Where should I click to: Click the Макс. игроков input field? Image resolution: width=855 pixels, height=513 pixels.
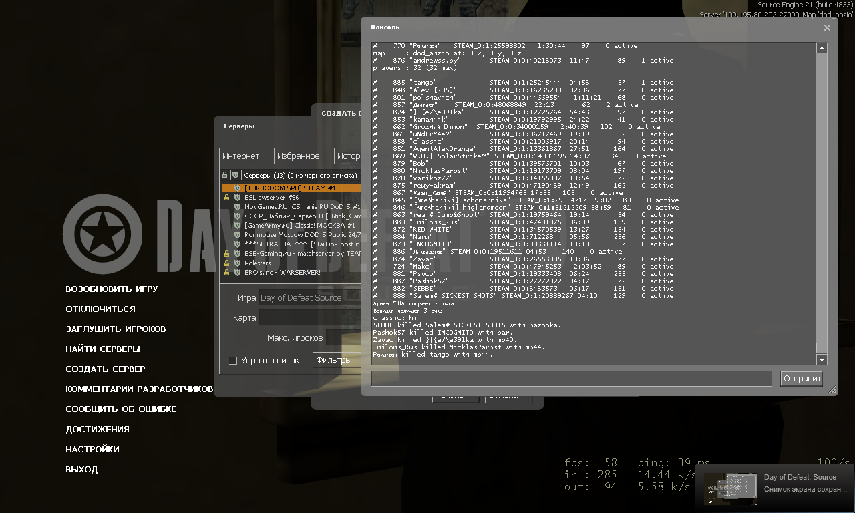[x=343, y=337]
